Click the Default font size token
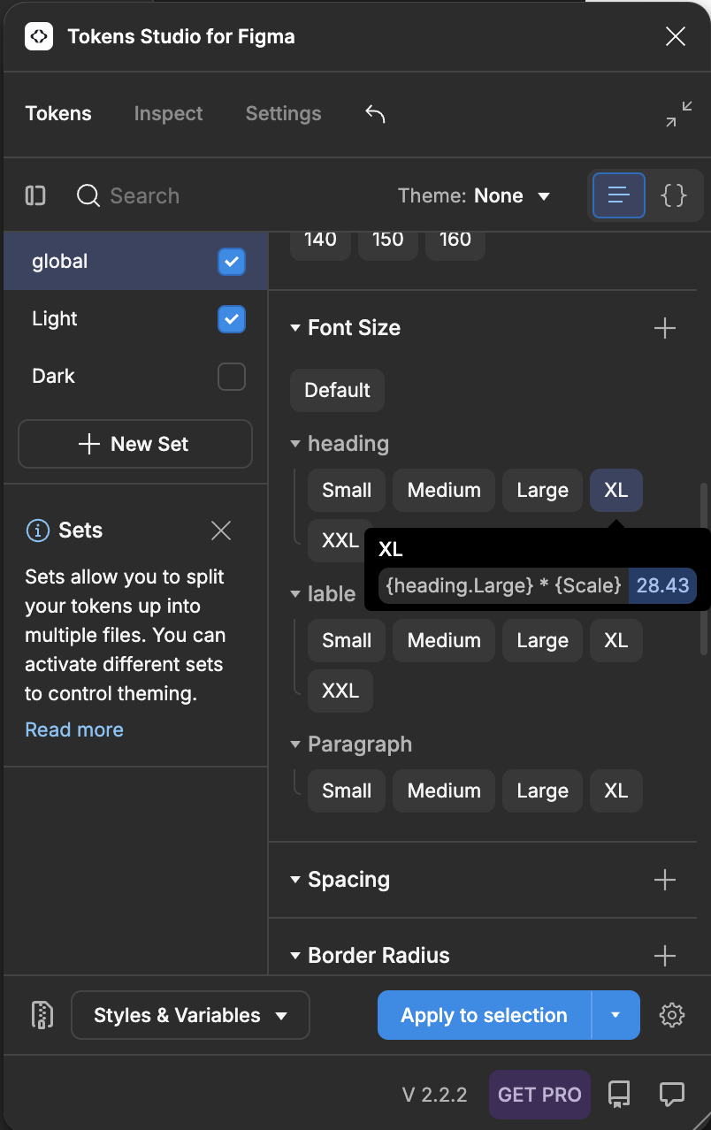Viewport: 711px width, 1130px height. (337, 390)
